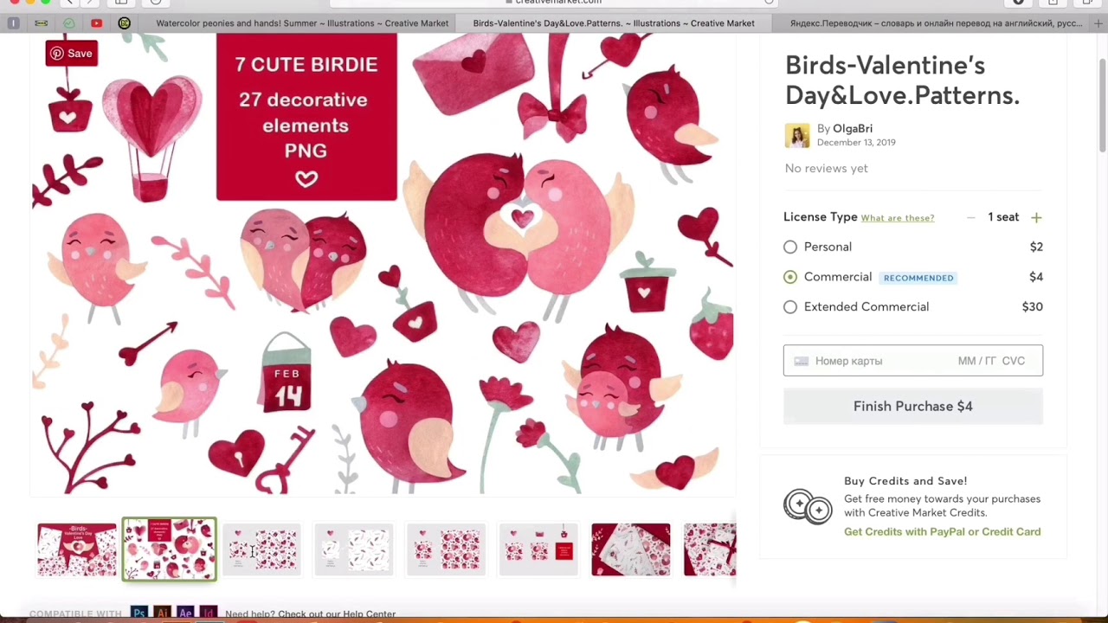Click the OlgaBri author avatar
Image resolution: width=1108 pixels, height=623 pixels.
pos(797,135)
